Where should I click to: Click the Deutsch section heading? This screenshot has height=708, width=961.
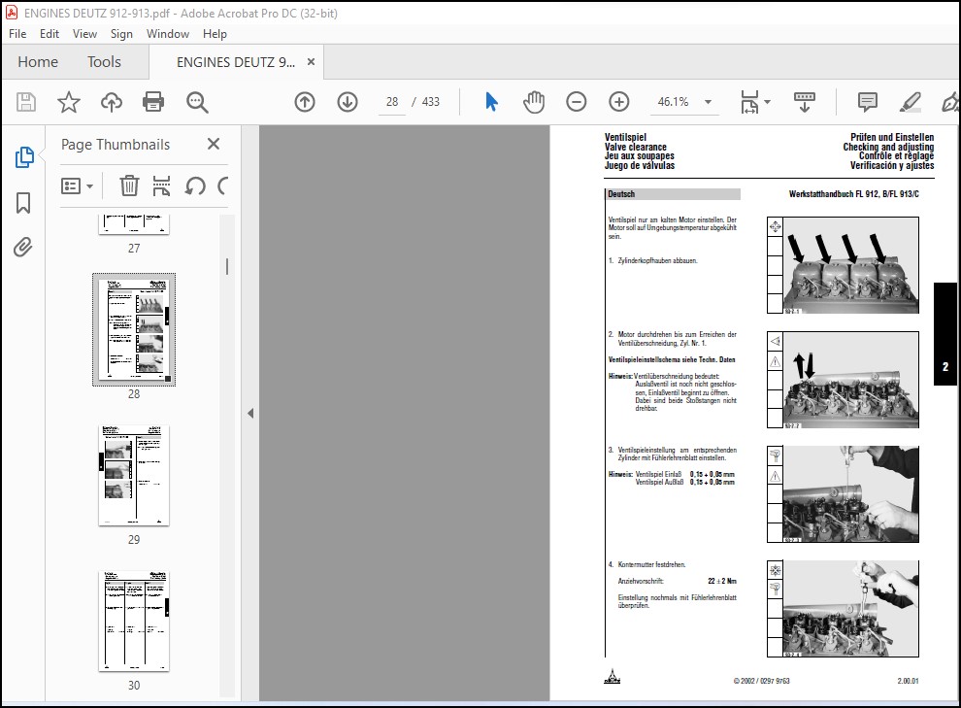click(x=673, y=194)
